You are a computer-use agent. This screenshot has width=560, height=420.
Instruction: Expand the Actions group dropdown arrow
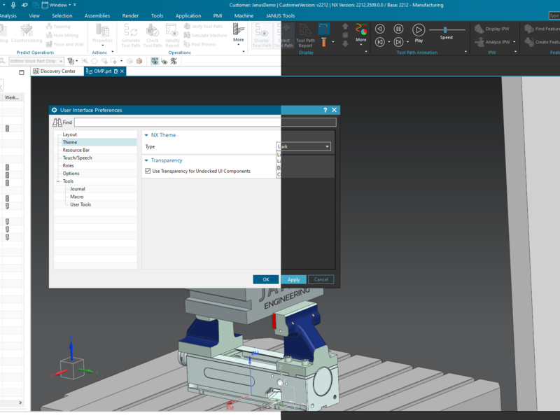click(x=112, y=51)
